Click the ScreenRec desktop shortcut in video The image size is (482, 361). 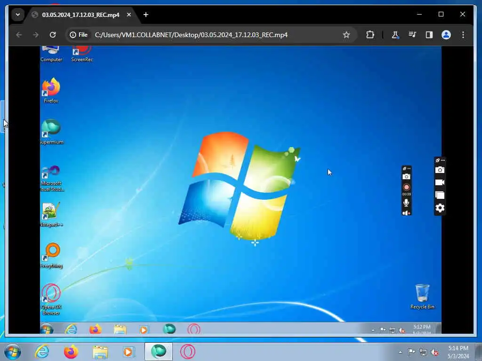[82, 54]
